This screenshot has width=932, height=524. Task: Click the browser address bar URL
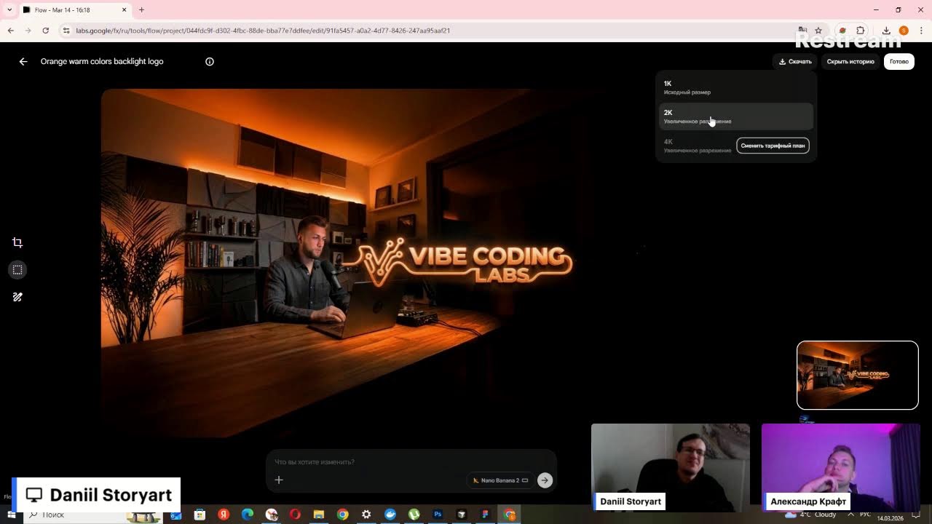point(263,31)
